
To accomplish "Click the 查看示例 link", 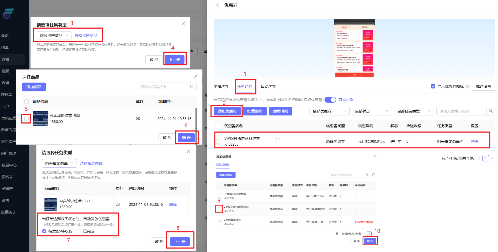I will tap(346, 100).
